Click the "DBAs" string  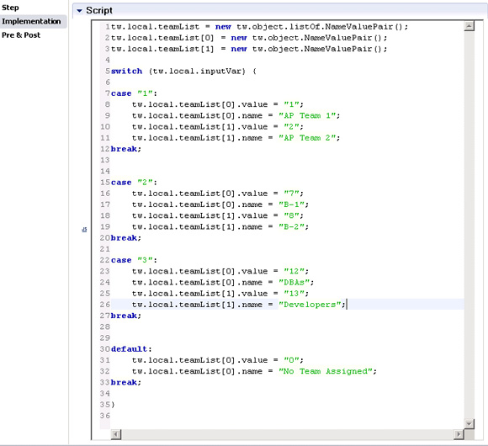(x=294, y=282)
